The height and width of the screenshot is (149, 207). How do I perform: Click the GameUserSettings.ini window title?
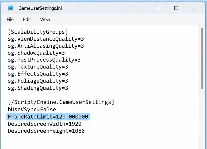pyautogui.click(x=40, y=8)
